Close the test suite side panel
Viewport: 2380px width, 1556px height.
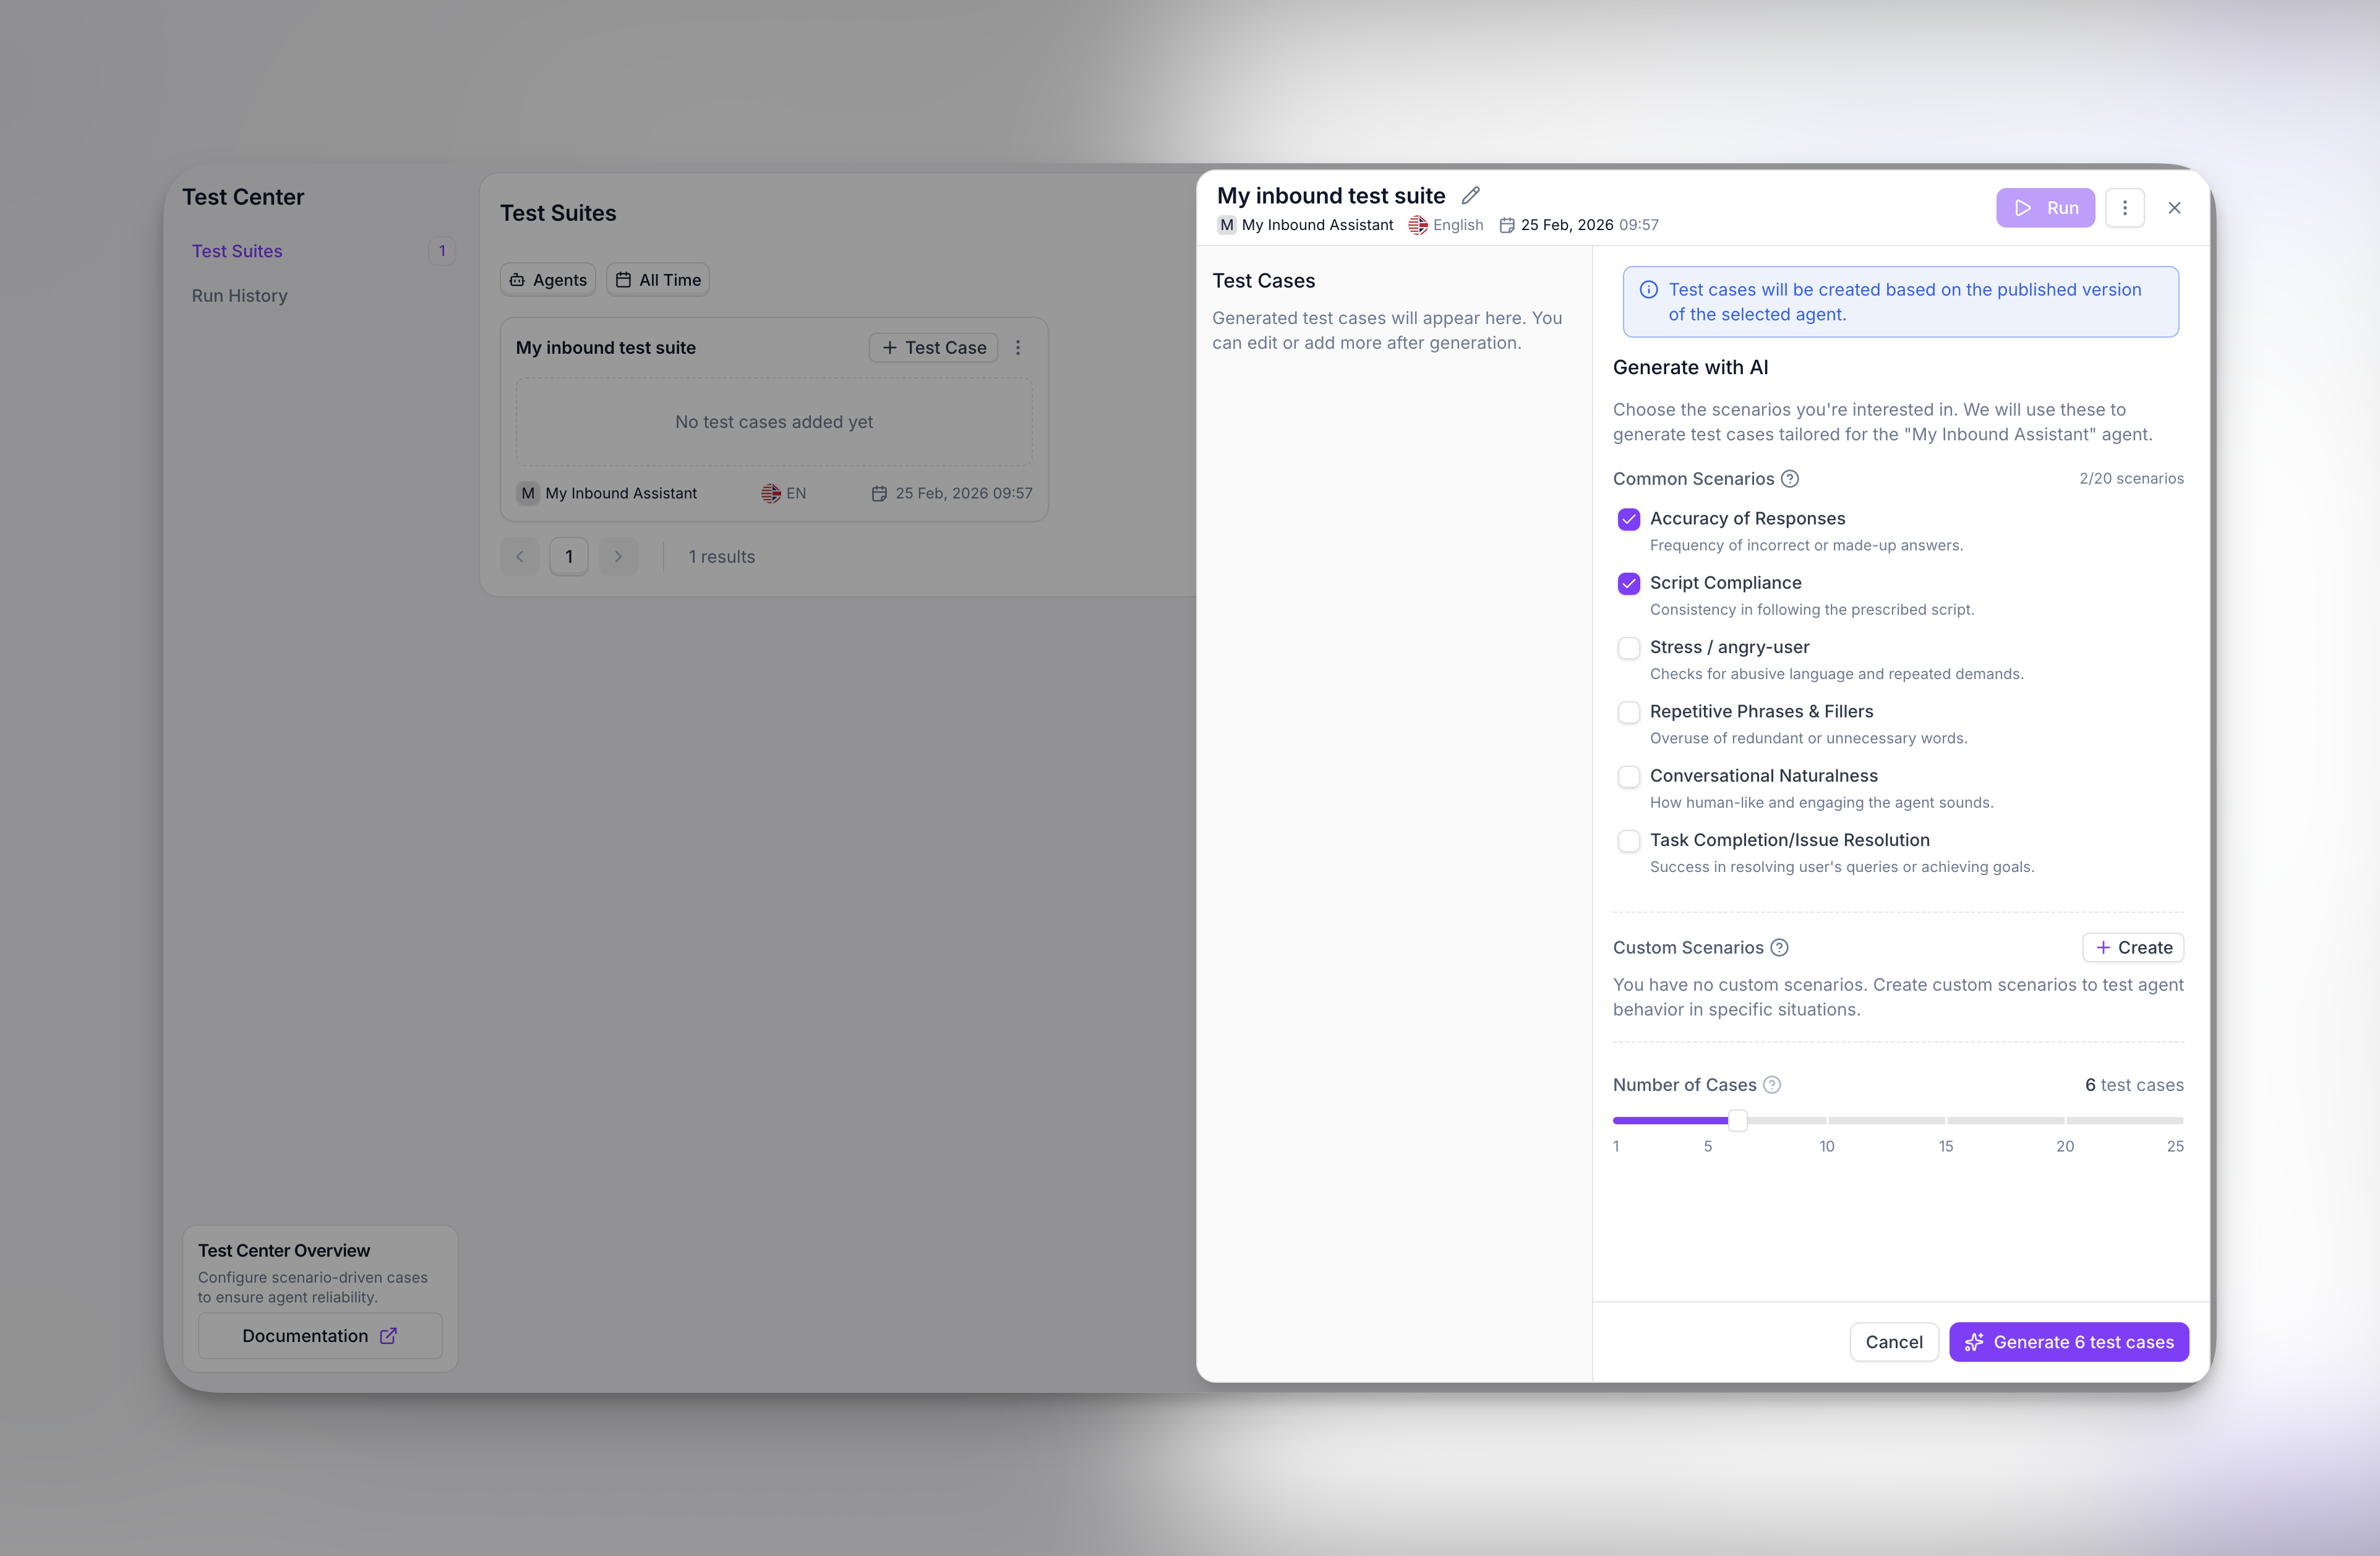tap(2174, 208)
